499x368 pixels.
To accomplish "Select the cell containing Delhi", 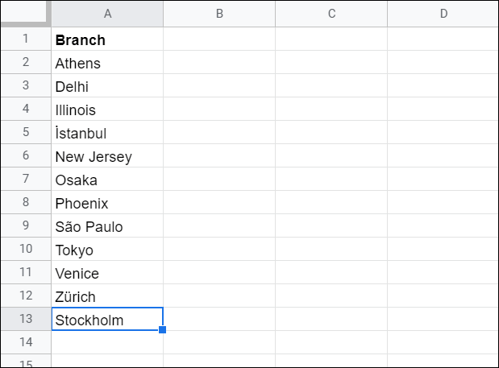I will pos(107,86).
